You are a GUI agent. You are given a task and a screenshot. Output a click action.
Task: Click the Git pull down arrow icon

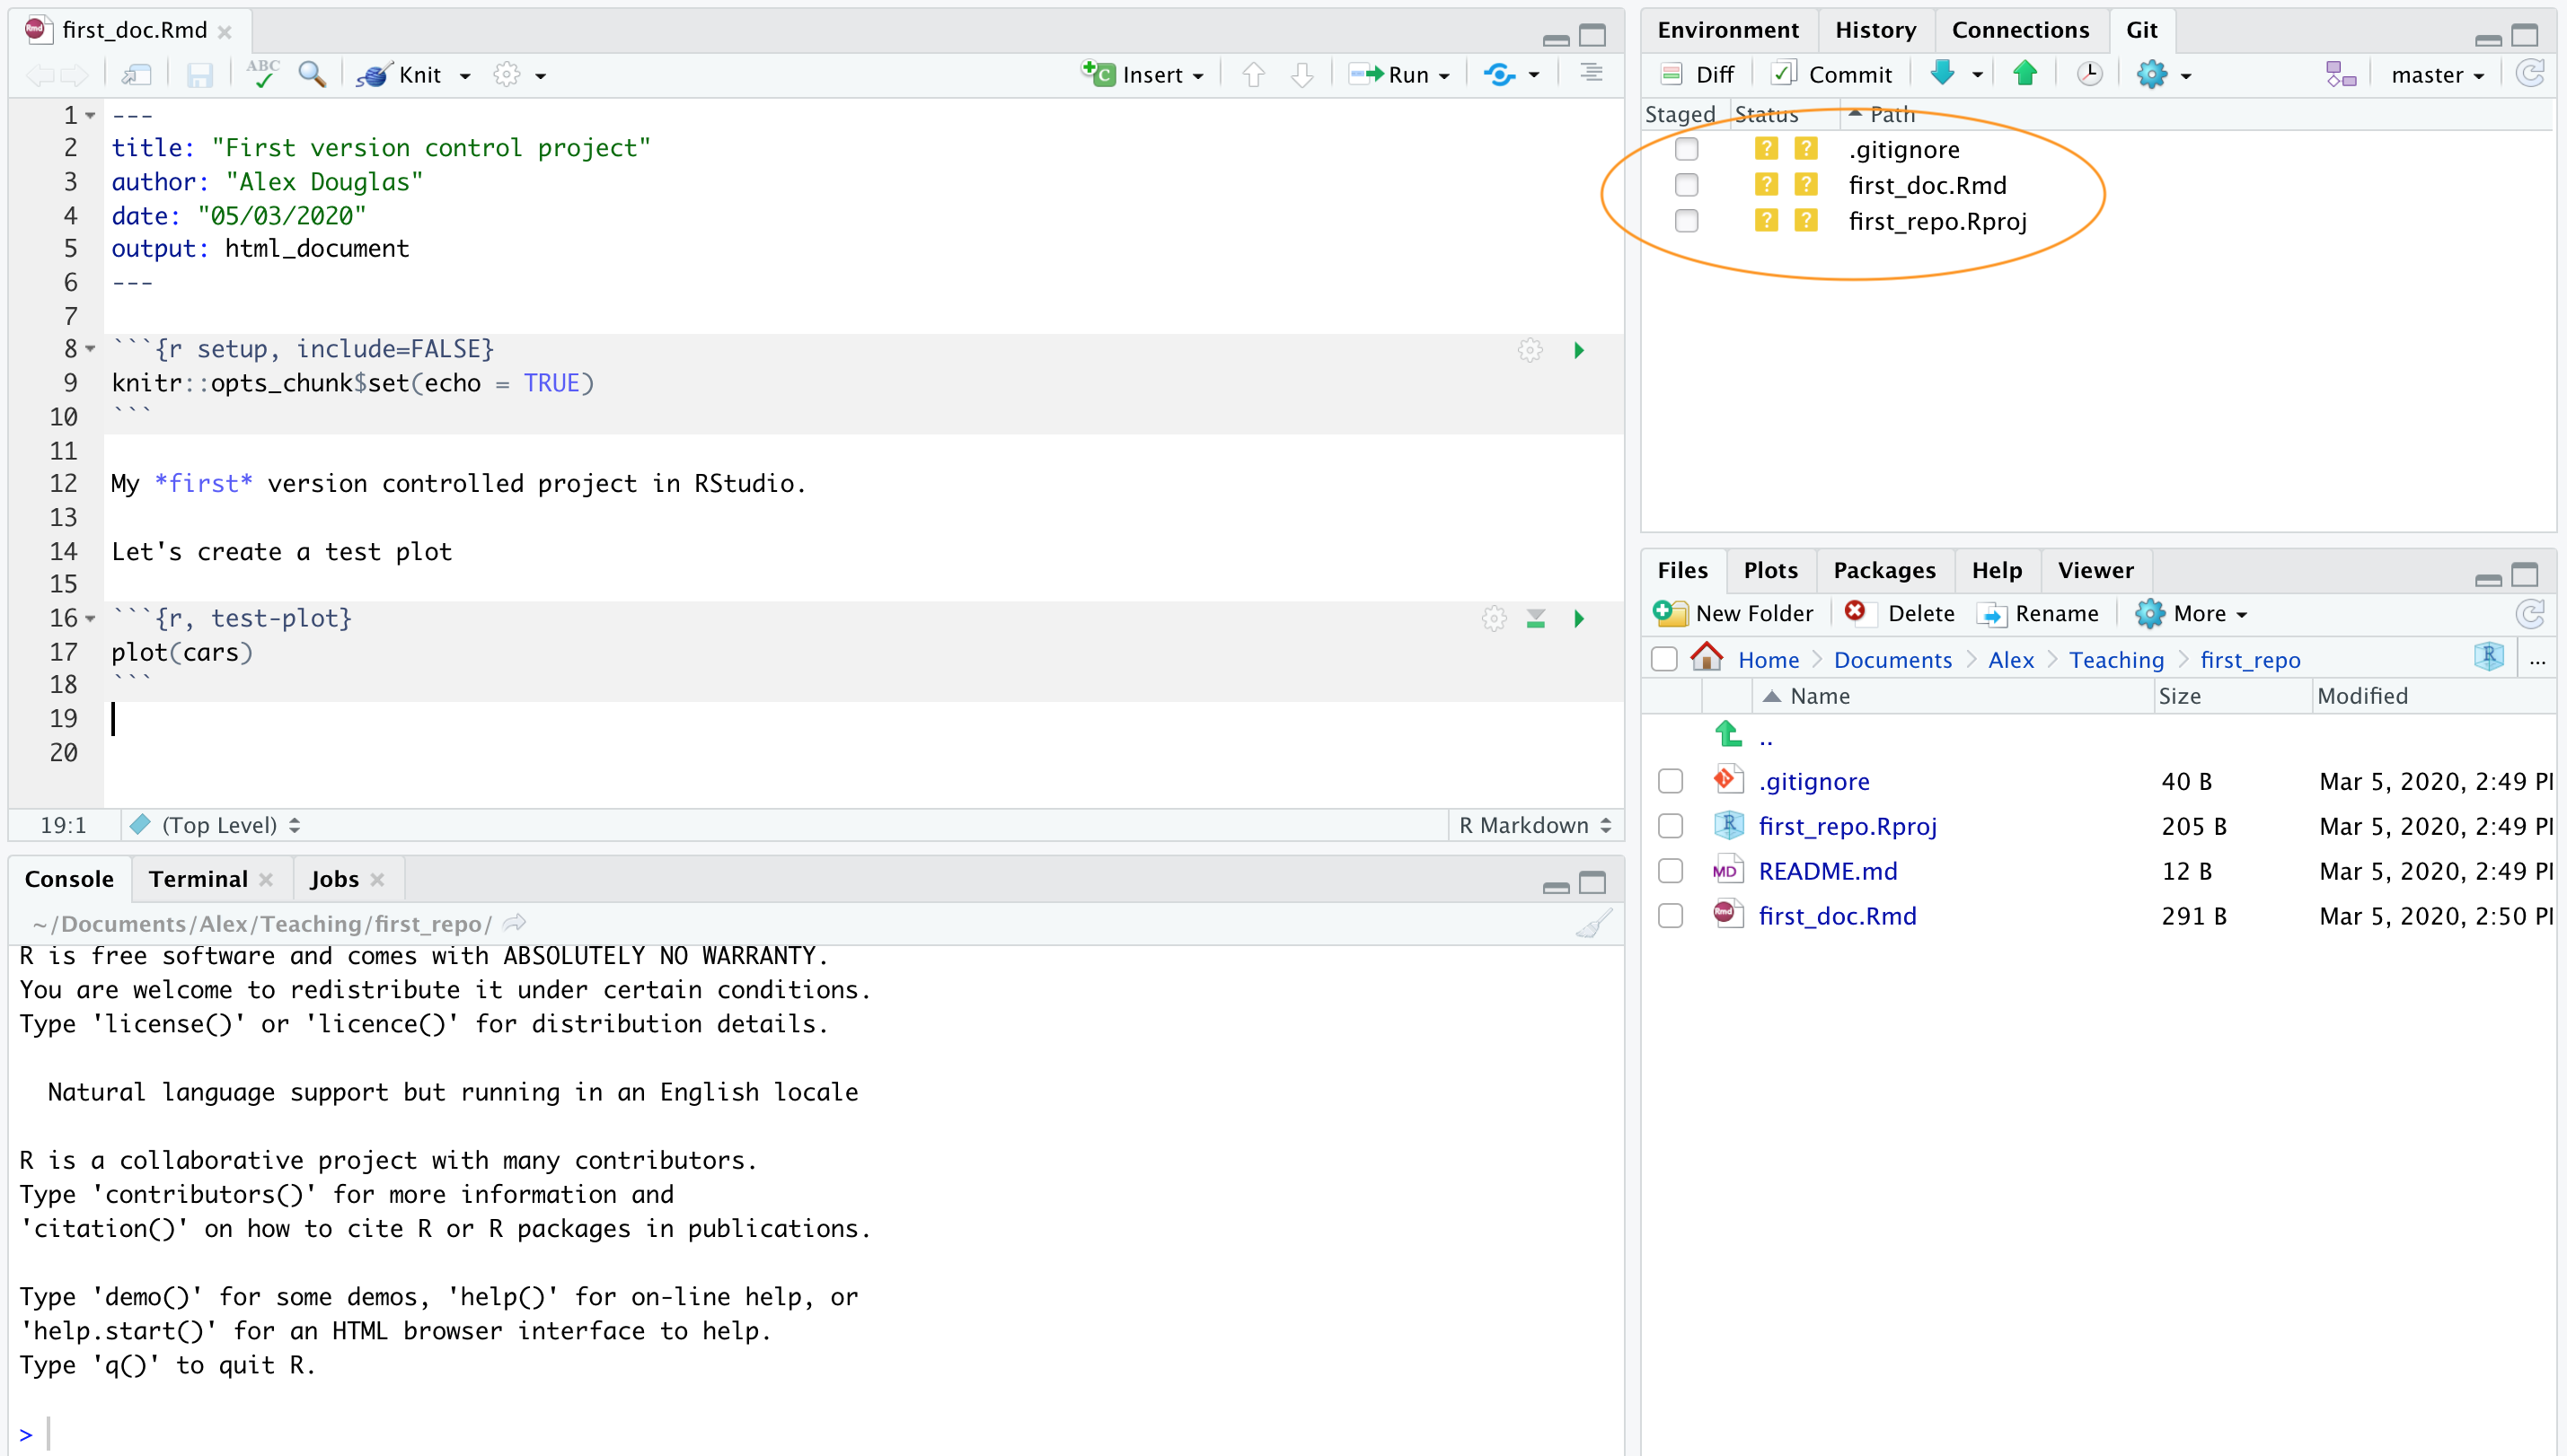(1943, 74)
